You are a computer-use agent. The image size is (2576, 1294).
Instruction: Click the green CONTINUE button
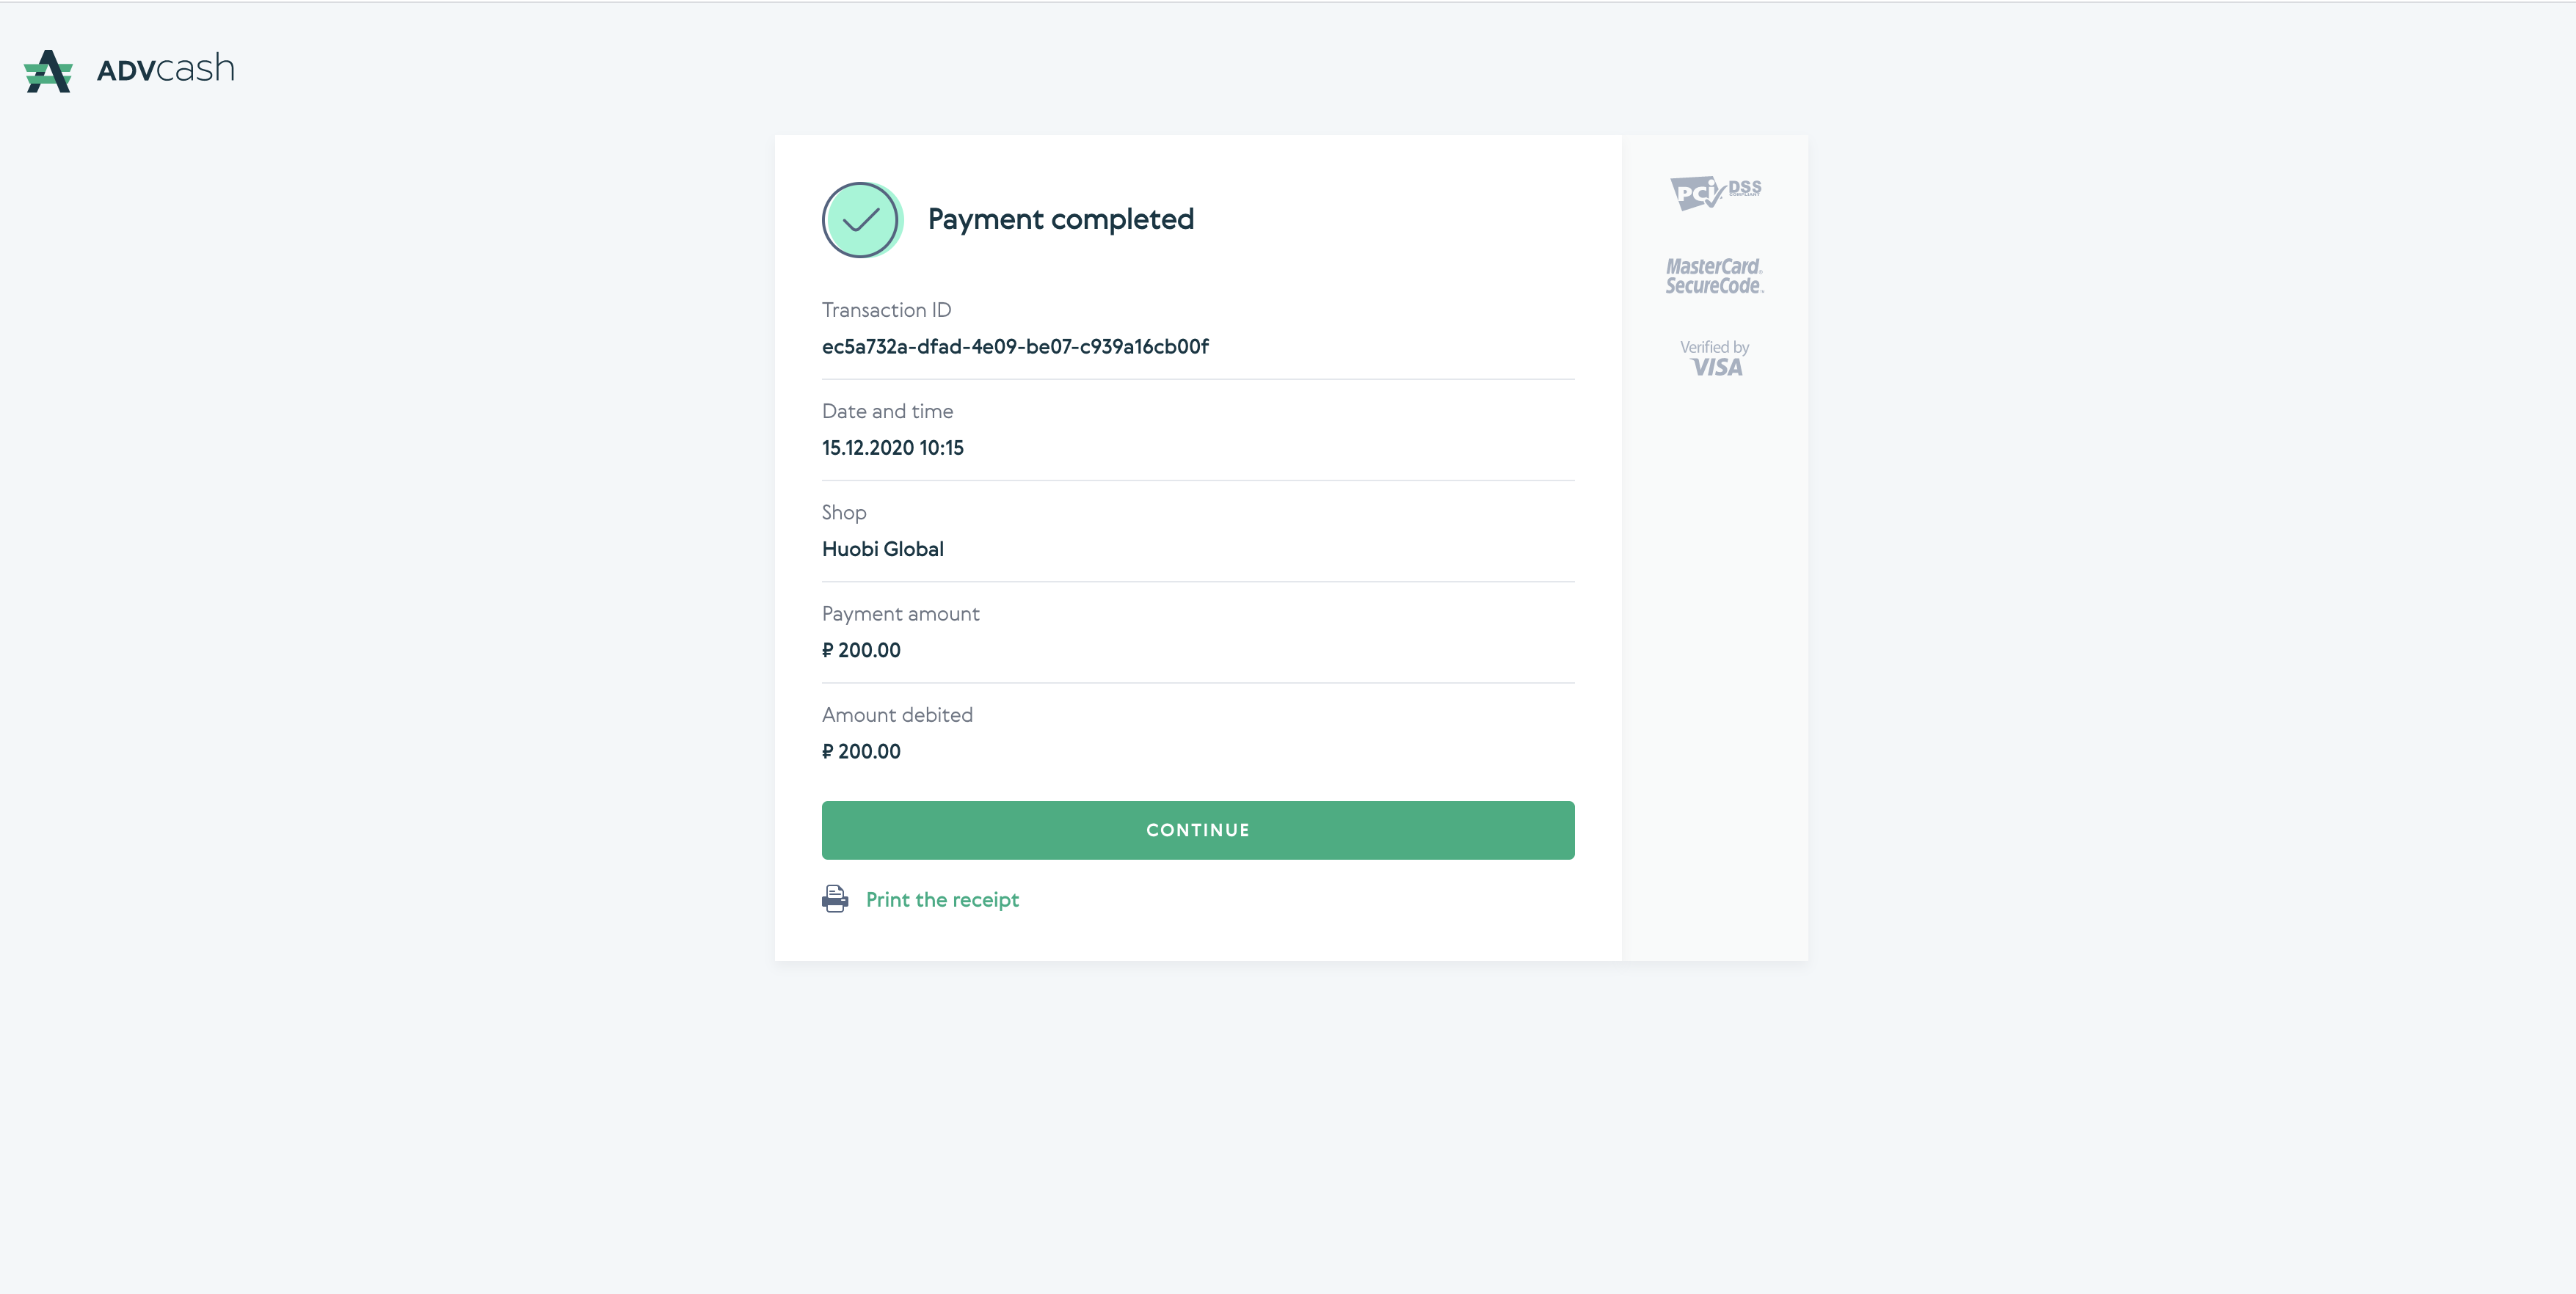1198,830
